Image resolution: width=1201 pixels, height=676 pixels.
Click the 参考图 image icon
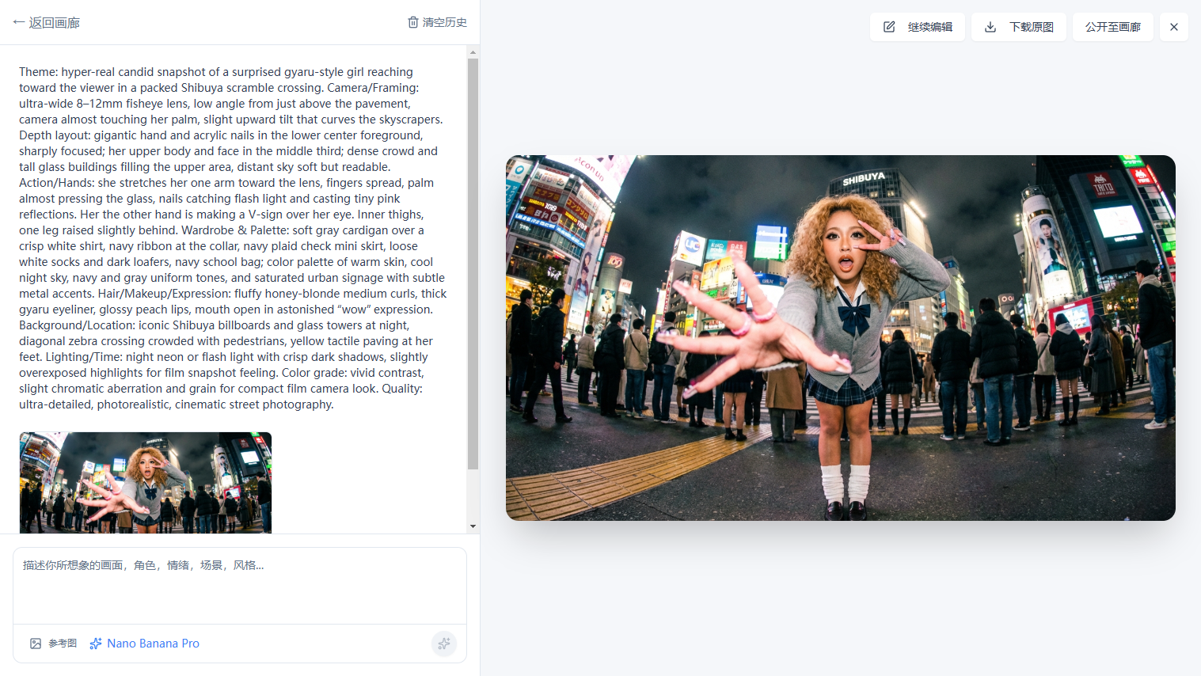36,644
